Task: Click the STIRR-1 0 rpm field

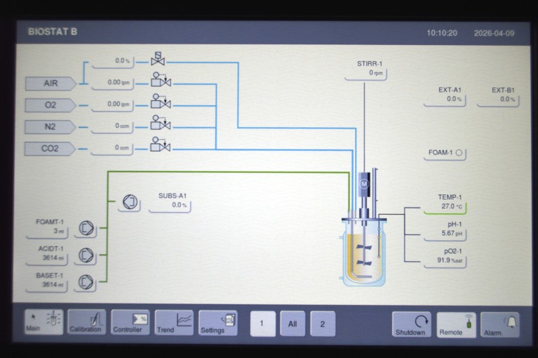Action: tap(366, 70)
